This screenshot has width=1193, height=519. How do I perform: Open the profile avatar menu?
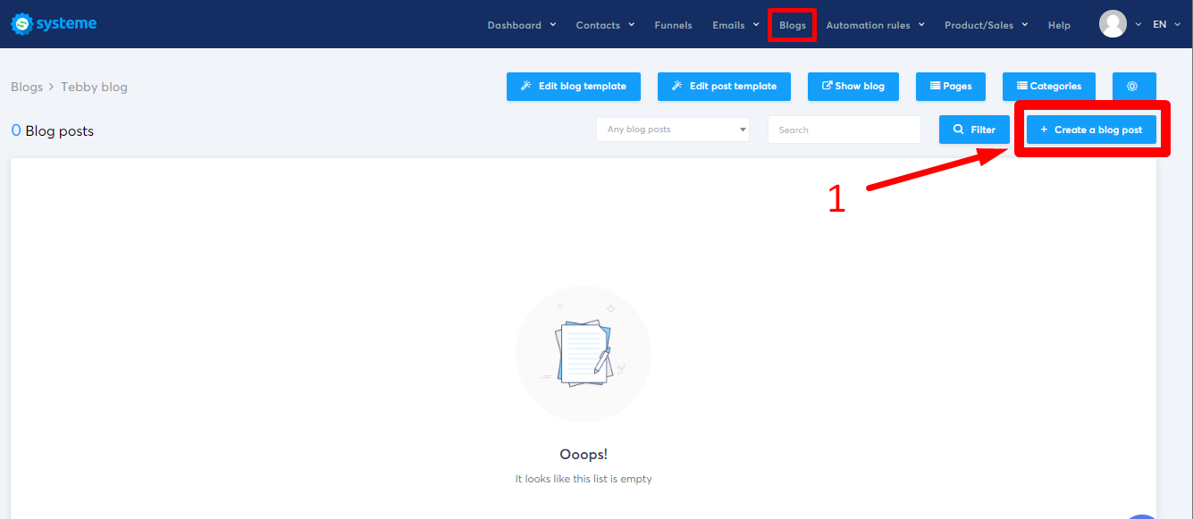pyautogui.click(x=1111, y=24)
